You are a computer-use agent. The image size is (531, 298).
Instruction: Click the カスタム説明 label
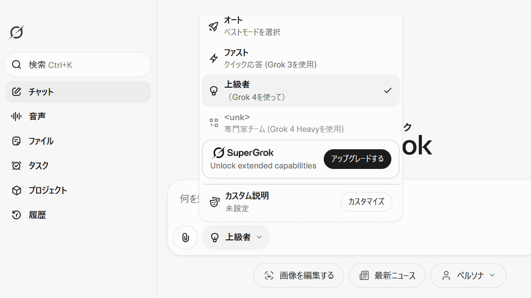tap(247, 196)
